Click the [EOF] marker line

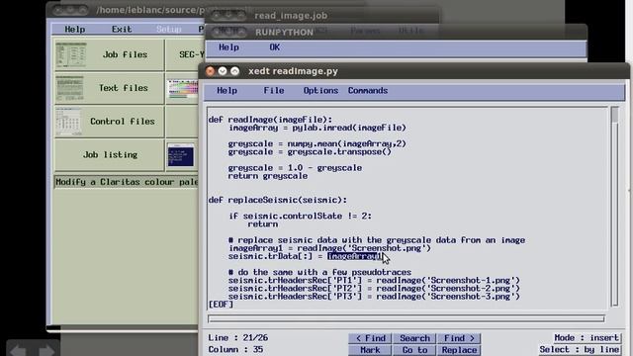pos(221,305)
